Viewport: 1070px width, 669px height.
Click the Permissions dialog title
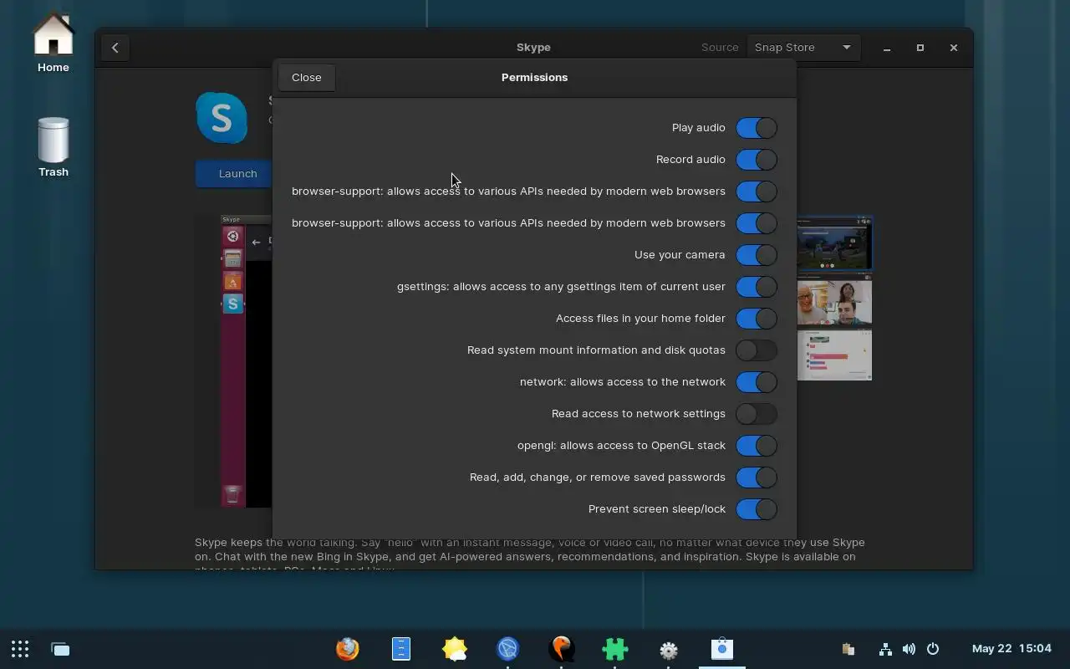point(534,77)
